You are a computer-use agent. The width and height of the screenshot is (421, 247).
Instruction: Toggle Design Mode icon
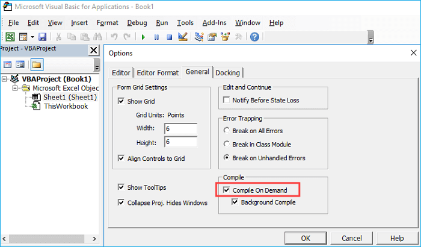click(x=183, y=37)
